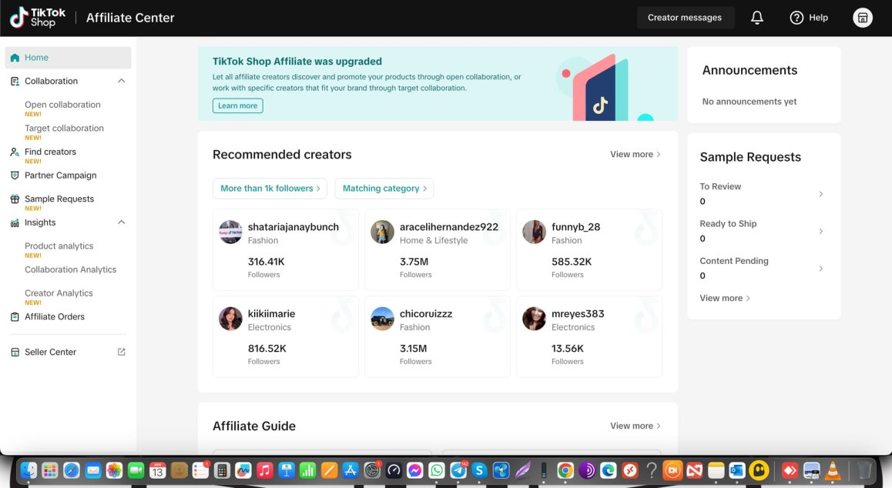Image resolution: width=892 pixels, height=488 pixels.
Task: Open the notifications bell
Action: (756, 18)
